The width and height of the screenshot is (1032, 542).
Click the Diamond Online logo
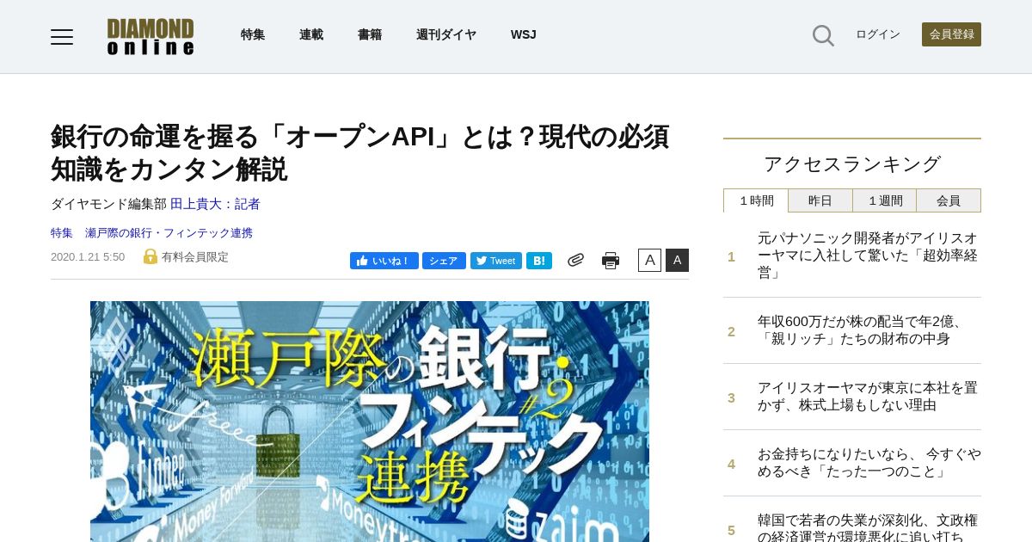150,36
